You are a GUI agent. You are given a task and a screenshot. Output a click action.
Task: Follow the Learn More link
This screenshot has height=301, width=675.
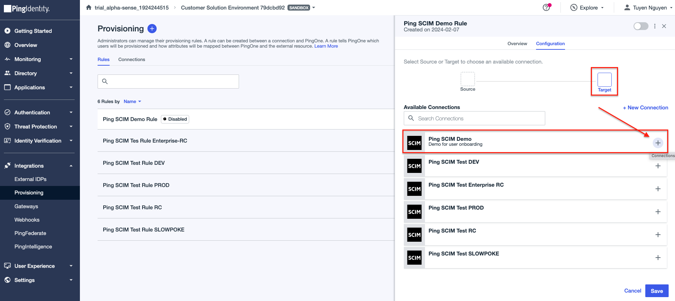pyautogui.click(x=326, y=46)
